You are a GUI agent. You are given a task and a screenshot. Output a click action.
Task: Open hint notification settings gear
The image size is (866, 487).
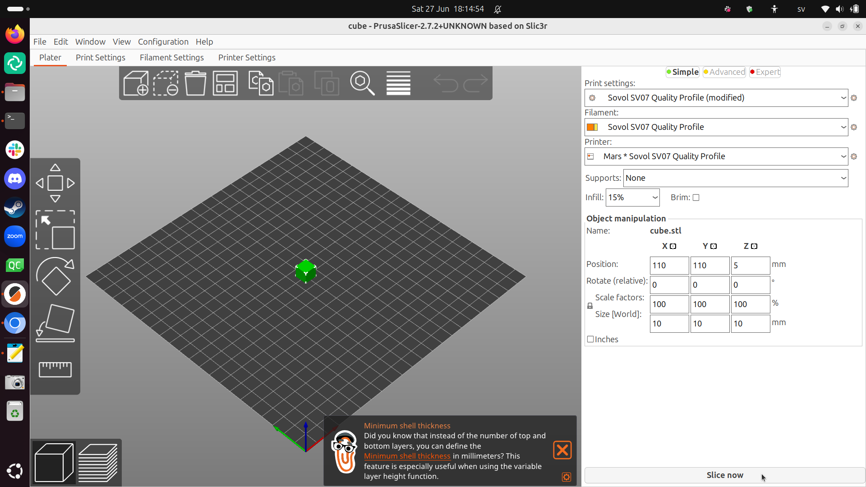(x=567, y=477)
